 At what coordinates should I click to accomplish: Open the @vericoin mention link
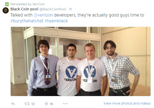[x=43, y=15]
